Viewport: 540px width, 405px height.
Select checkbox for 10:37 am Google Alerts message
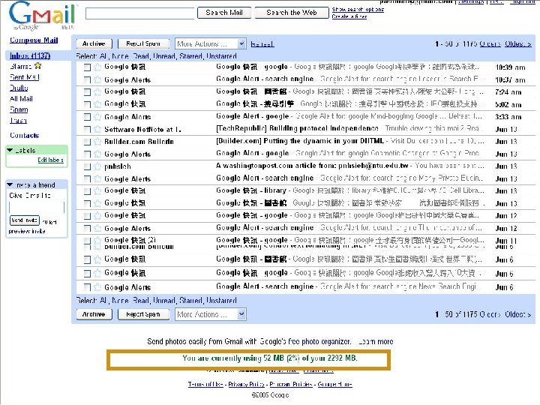pyautogui.click(x=87, y=80)
